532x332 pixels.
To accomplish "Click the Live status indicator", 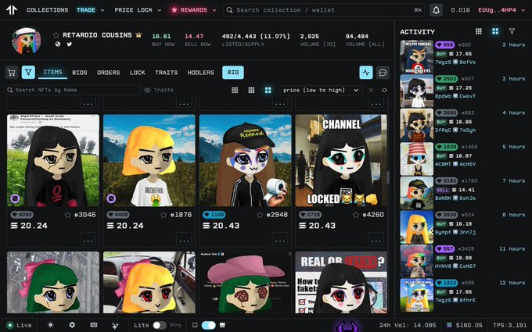I will (19, 325).
